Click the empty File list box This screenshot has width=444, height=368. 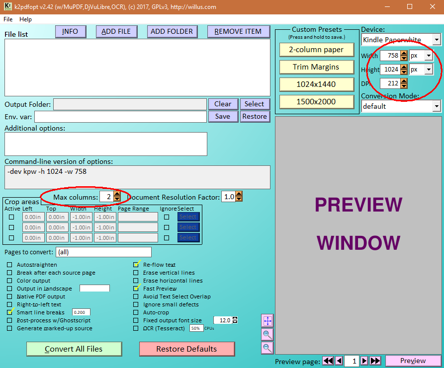pyautogui.click(x=137, y=68)
